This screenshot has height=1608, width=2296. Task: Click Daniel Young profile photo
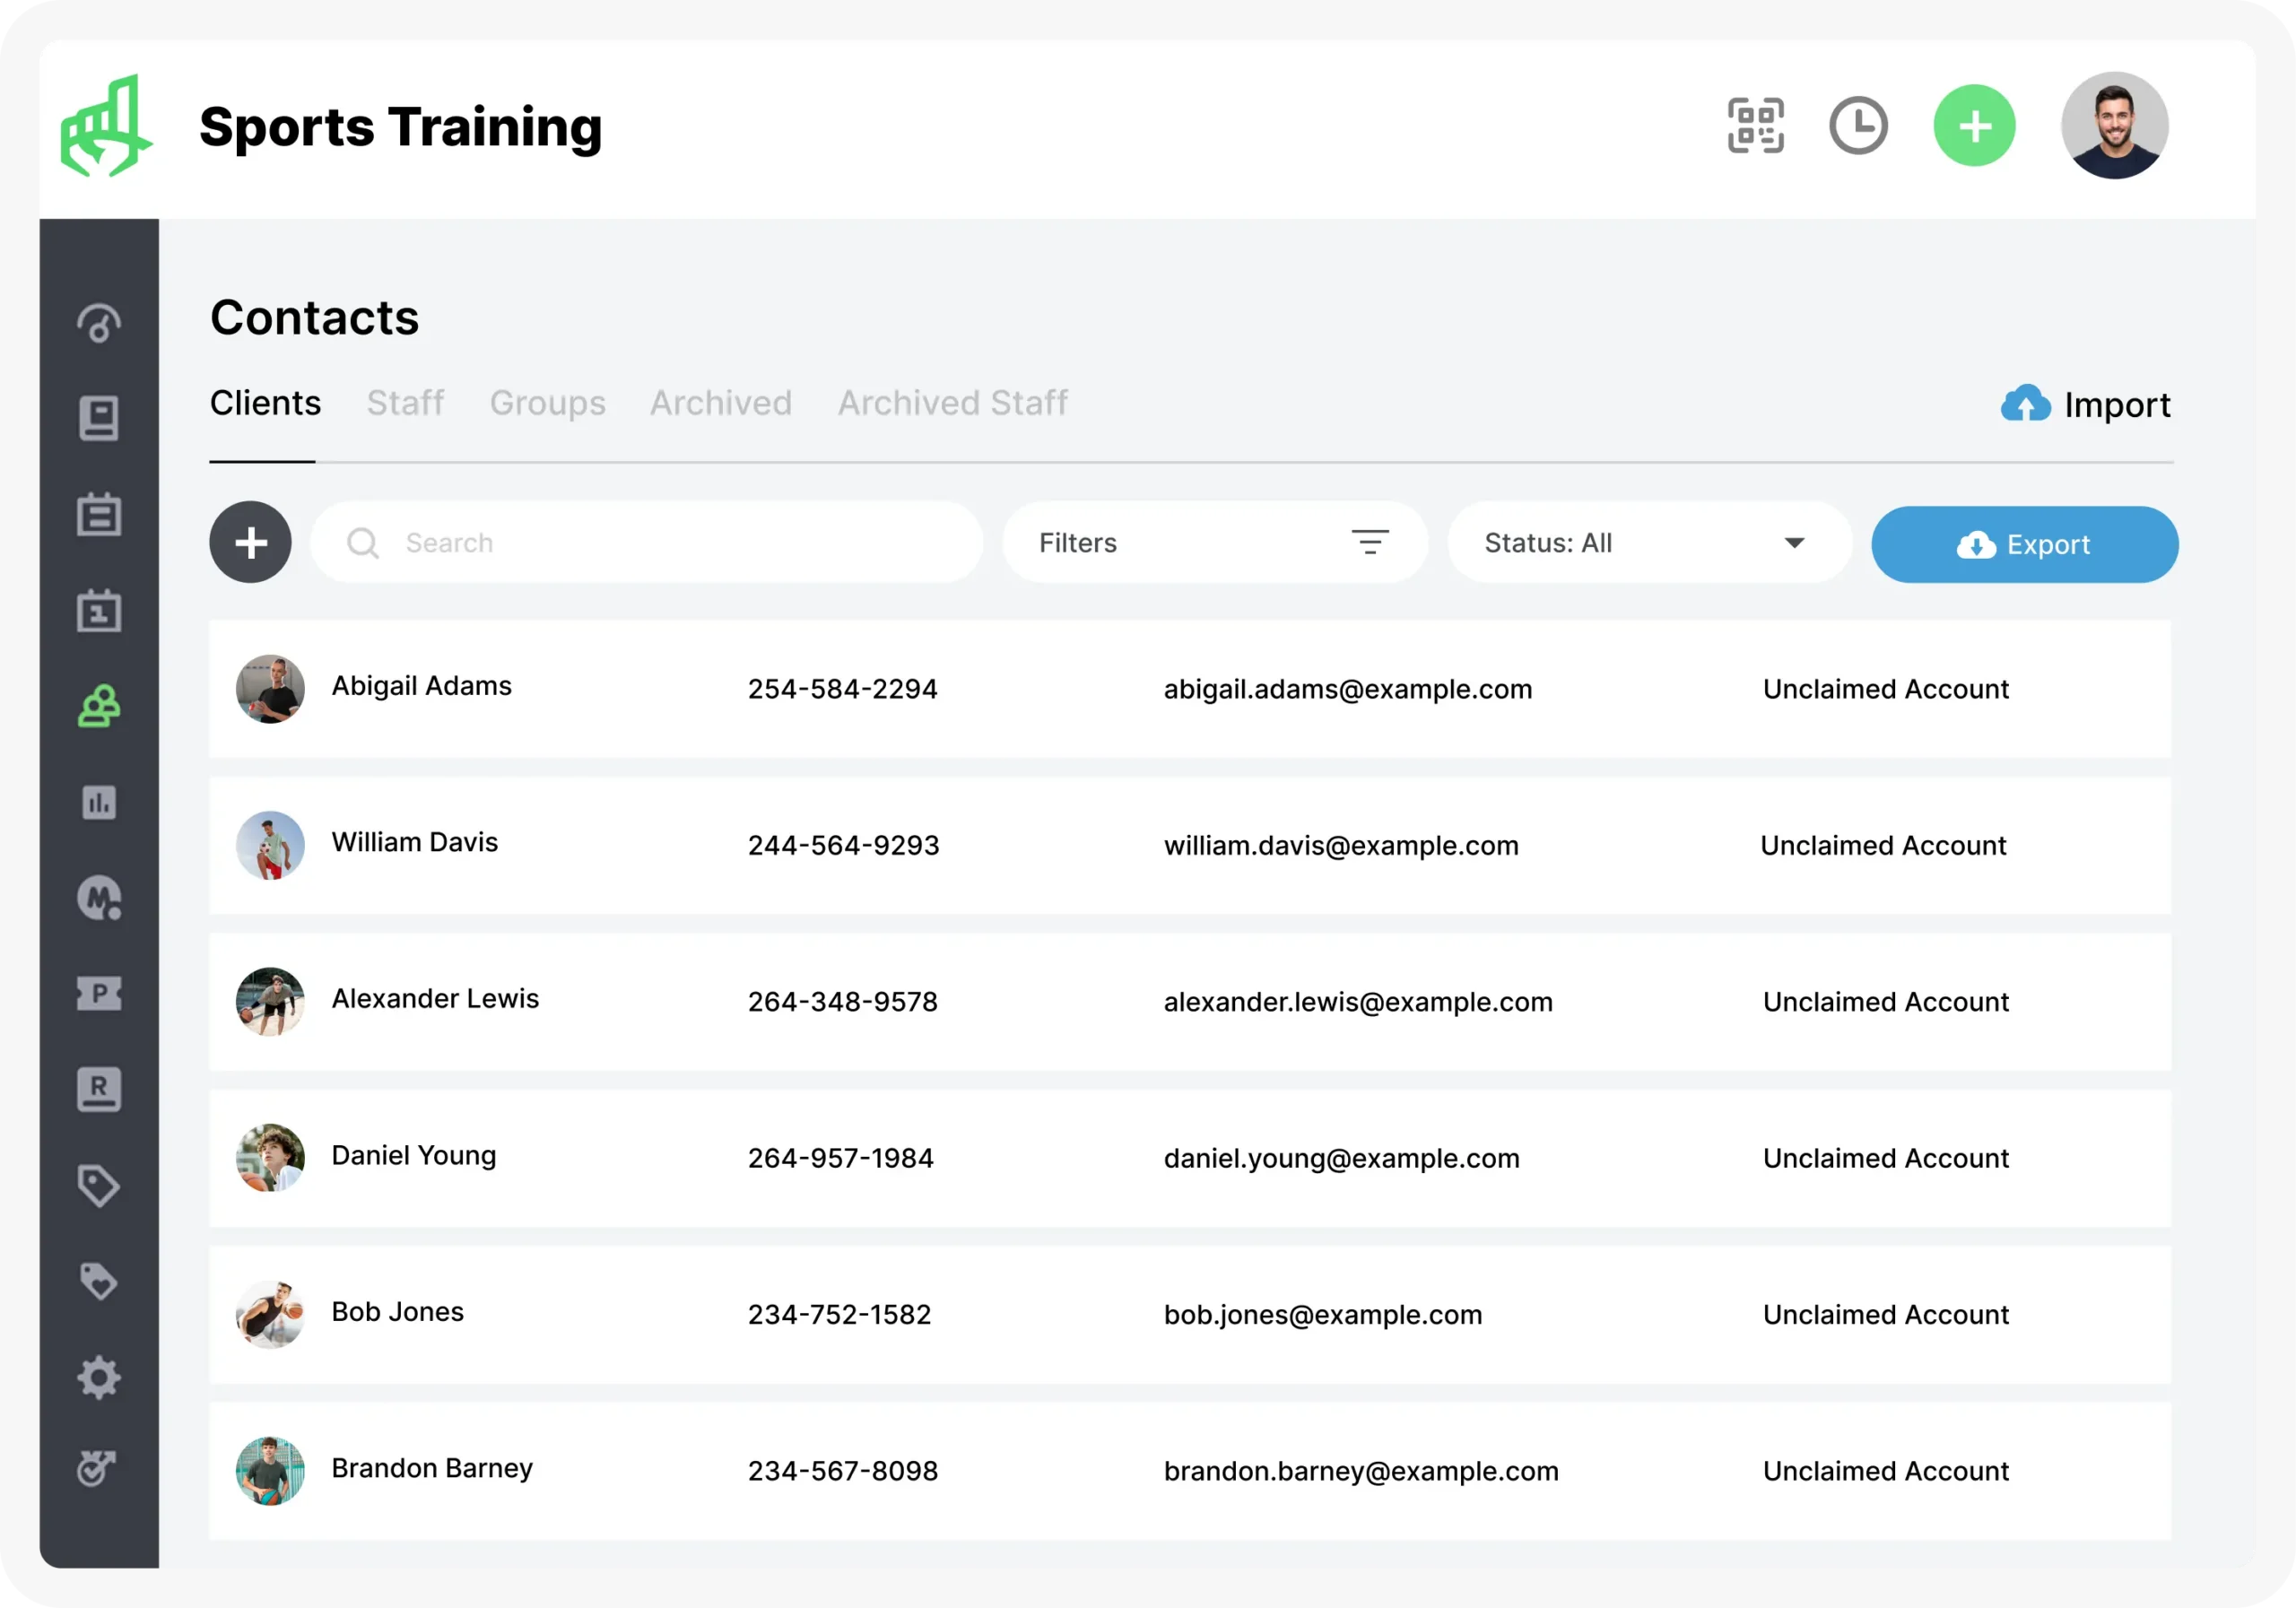pos(270,1158)
